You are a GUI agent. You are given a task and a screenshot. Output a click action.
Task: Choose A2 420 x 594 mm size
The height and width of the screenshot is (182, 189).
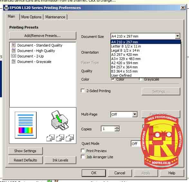pos(146,63)
